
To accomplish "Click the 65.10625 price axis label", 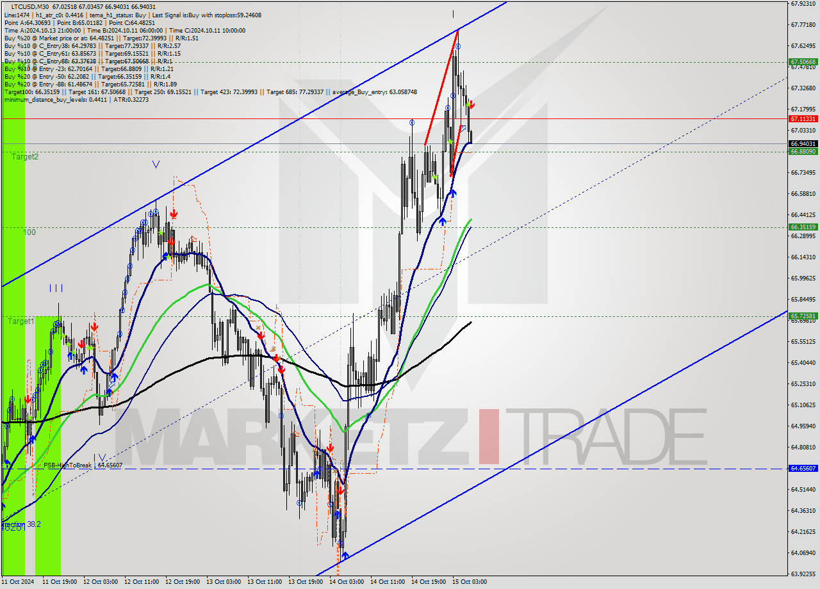I will pyautogui.click(x=803, y=405).
